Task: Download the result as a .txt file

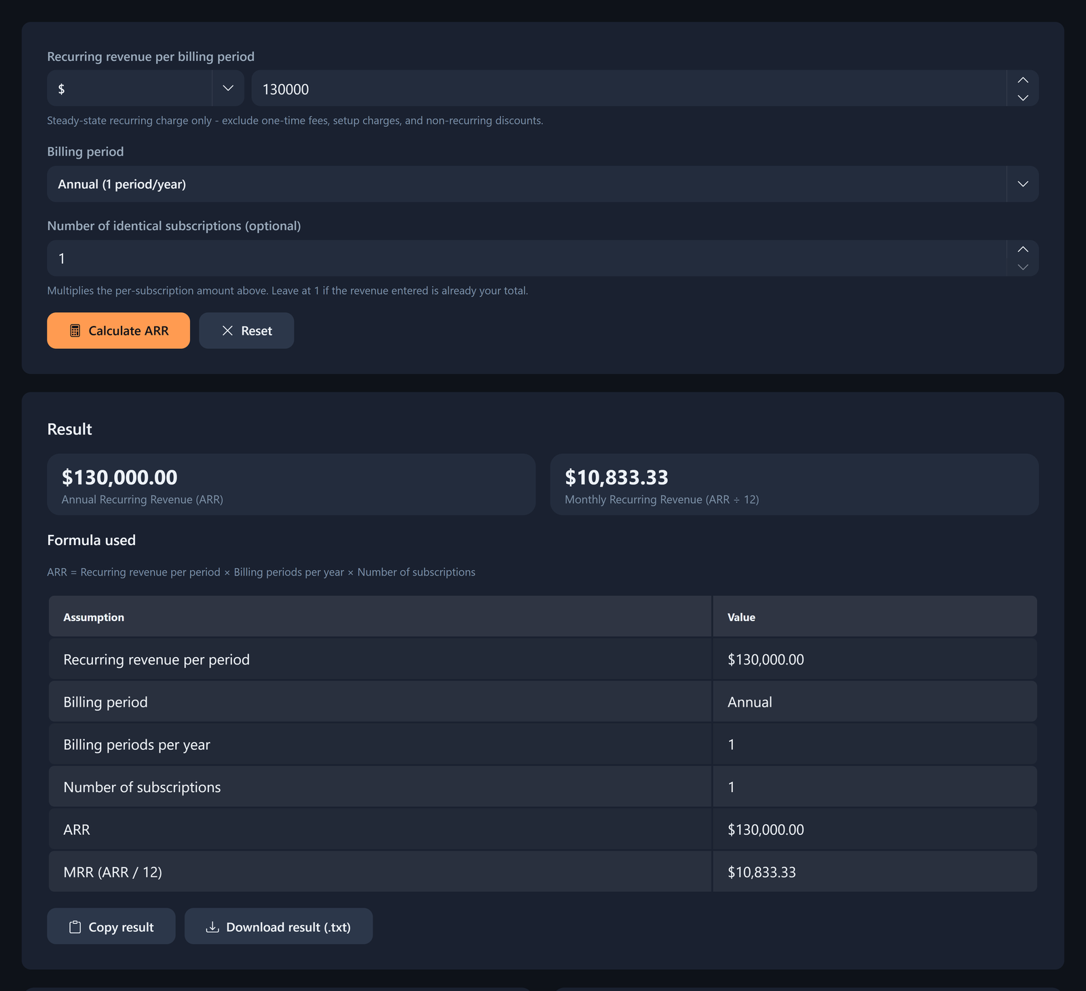Action: (x=278, y=927)
